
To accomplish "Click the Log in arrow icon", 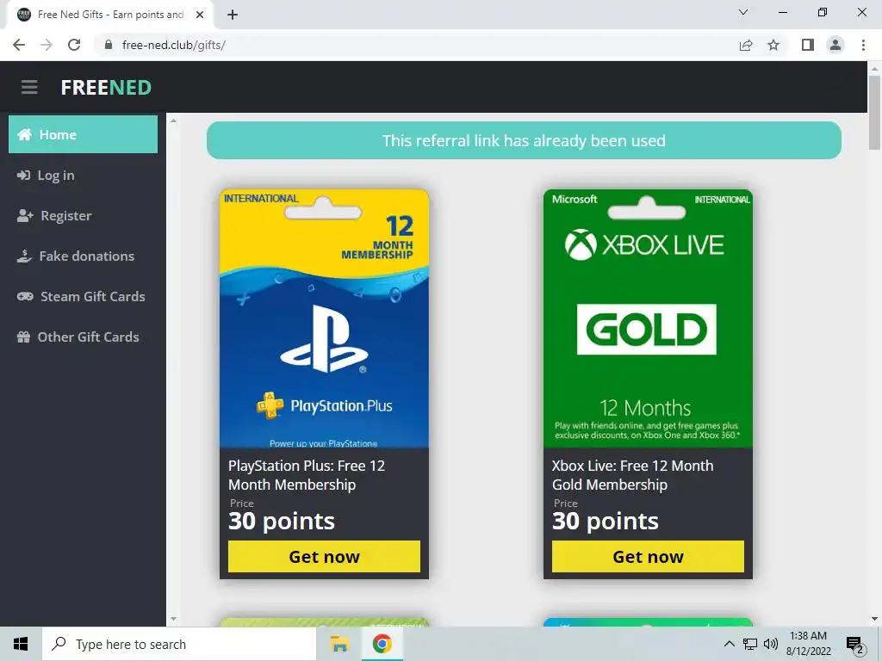I will 23,176.
